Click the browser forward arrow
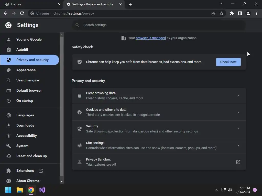Viewport: 262px width, 196px height. [14, 13]
